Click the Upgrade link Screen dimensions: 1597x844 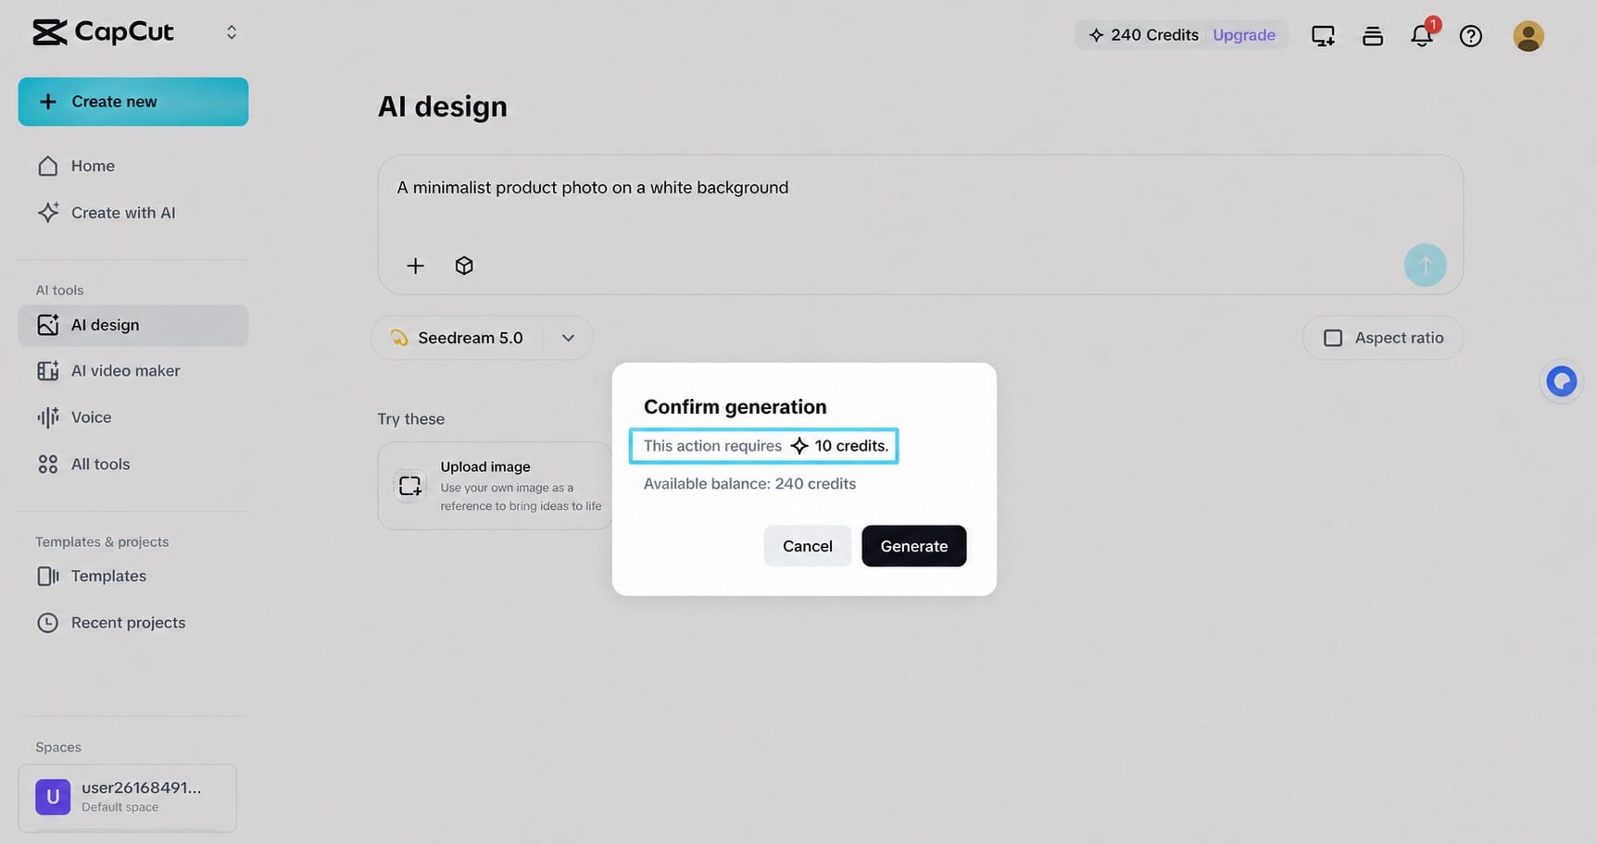click(1244, 35)
